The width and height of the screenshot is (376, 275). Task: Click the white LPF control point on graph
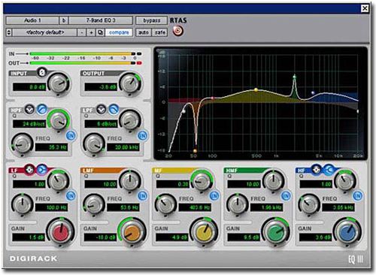(358, 111)
